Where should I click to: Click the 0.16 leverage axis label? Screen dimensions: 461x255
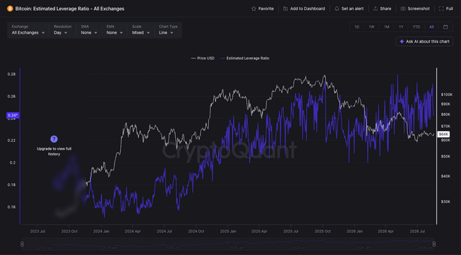(x=12, y=207)
